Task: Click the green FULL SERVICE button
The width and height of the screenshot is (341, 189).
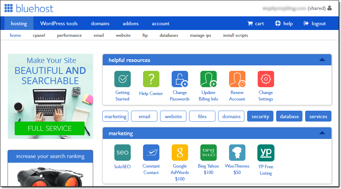Action: click(x=49, y=128)
